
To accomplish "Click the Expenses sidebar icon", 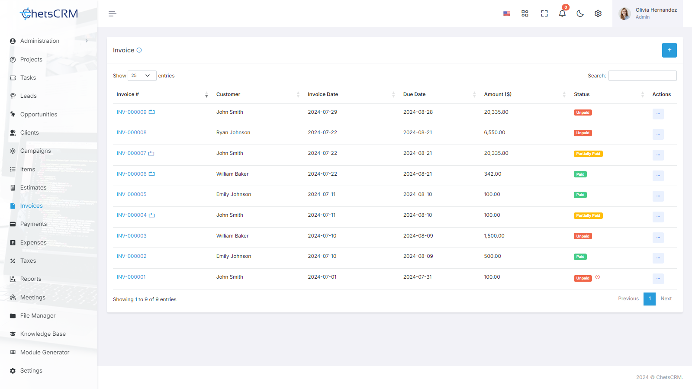I will pos(13,243).
